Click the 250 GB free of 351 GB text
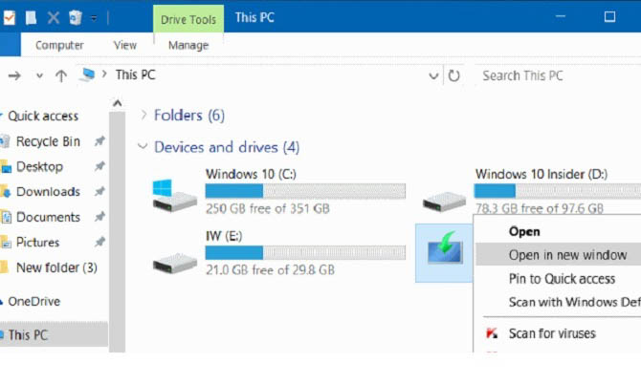Screen dimensions: 641x384 point(268,209)
